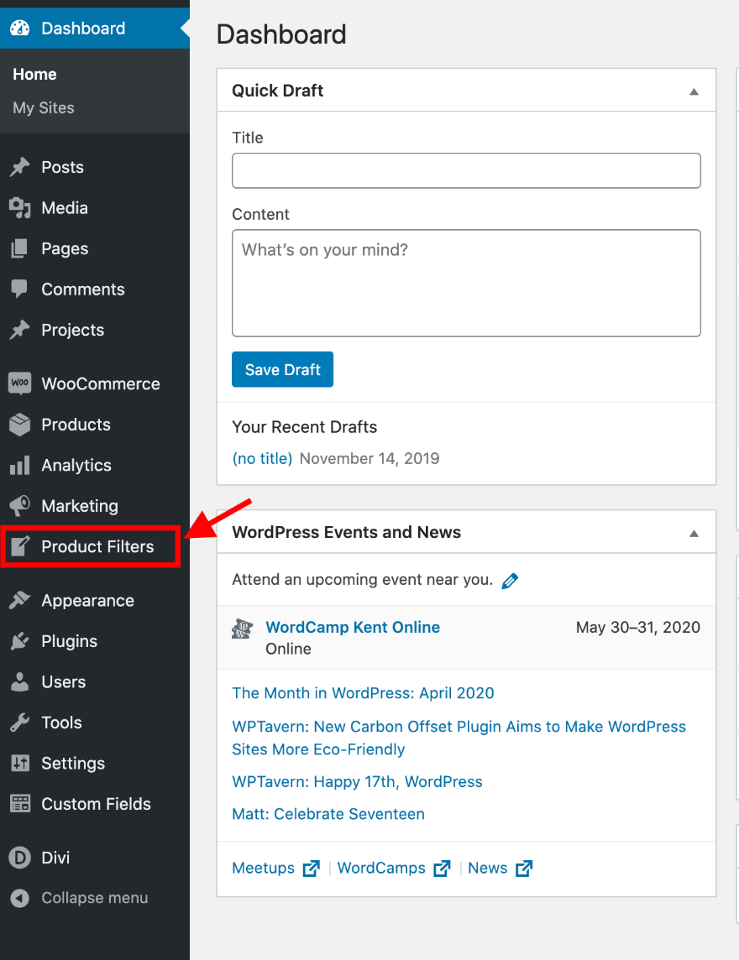Viewport: 739px width, 960px height.
Task: Open the WordCamp Kent Online link
Action: pyautogui.click(x=353, y=627)
